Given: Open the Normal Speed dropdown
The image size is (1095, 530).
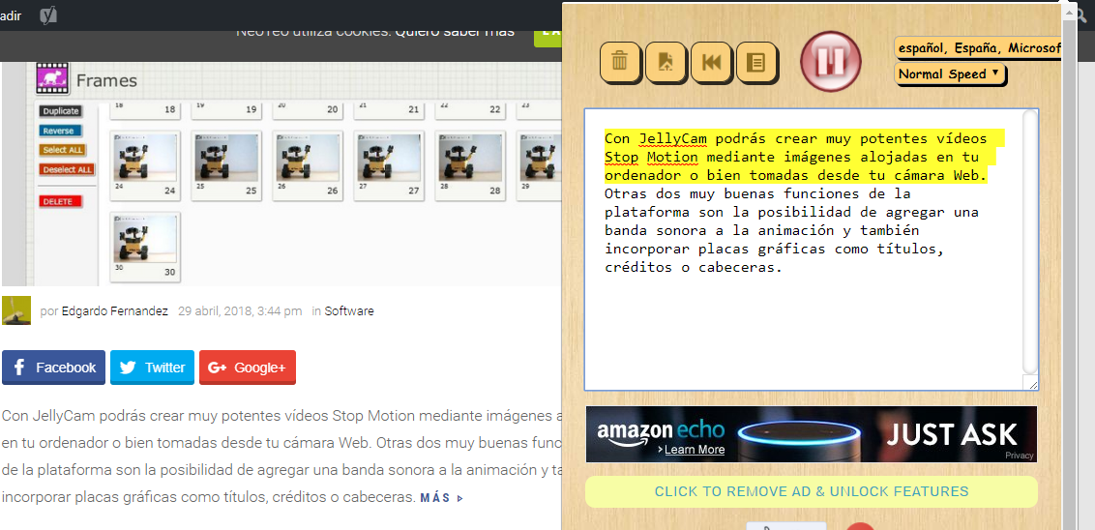Looking at the screenshot, I should tap(949, 74).
